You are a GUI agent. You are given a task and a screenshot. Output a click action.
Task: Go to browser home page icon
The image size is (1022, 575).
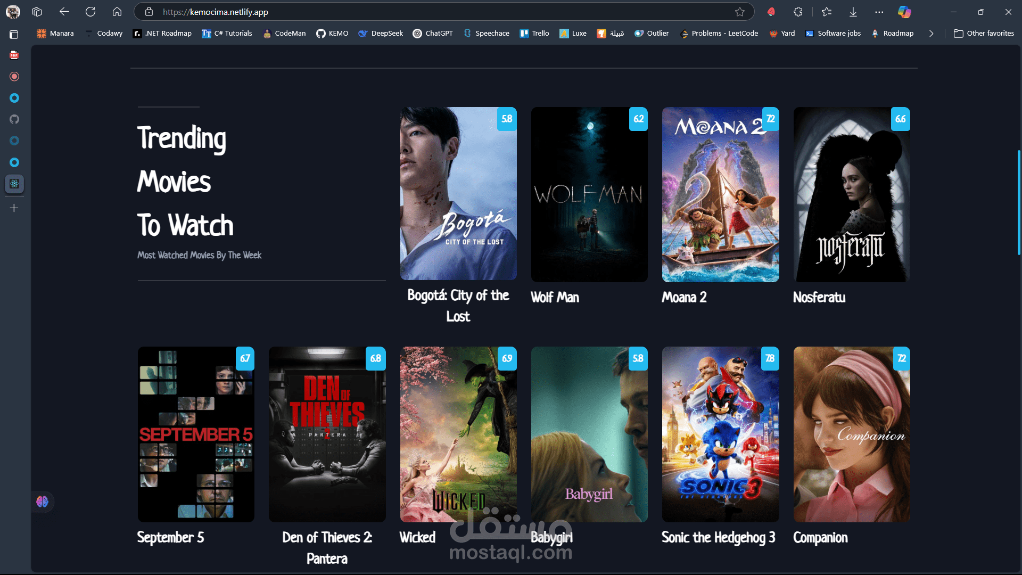117,12
